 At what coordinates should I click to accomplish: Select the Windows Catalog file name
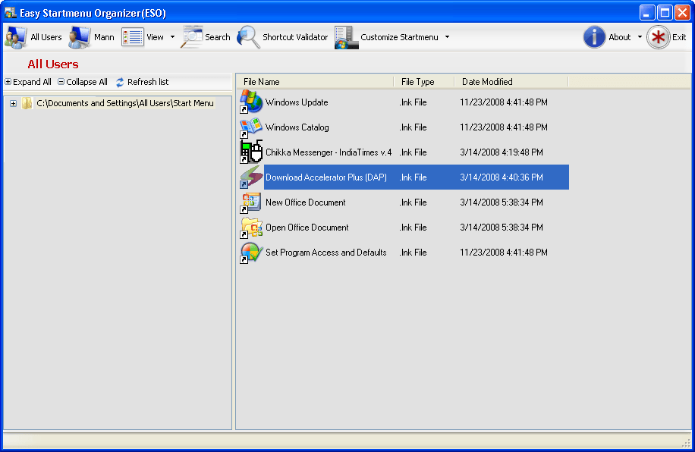coord(297,127)
